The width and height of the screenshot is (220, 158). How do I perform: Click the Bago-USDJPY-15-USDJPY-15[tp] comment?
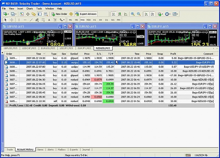click(197, 88)
